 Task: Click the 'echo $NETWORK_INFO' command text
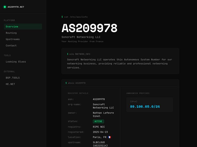[x=79, y=54]
